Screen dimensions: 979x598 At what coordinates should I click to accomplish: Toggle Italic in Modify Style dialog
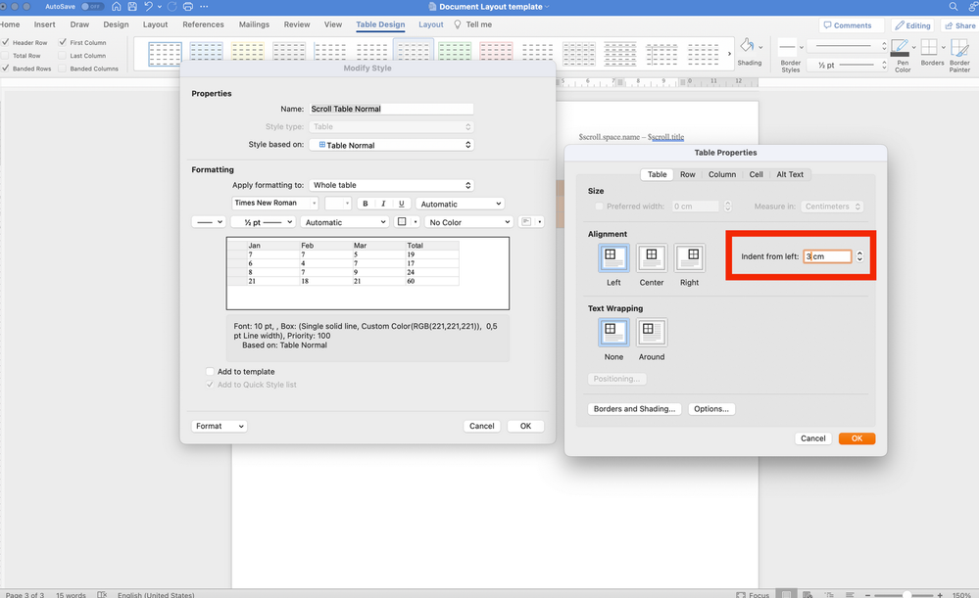pyautogui.click(x=383, y=204)
